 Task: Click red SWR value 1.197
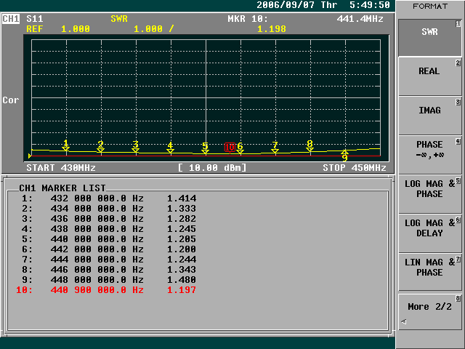(182, 290)
